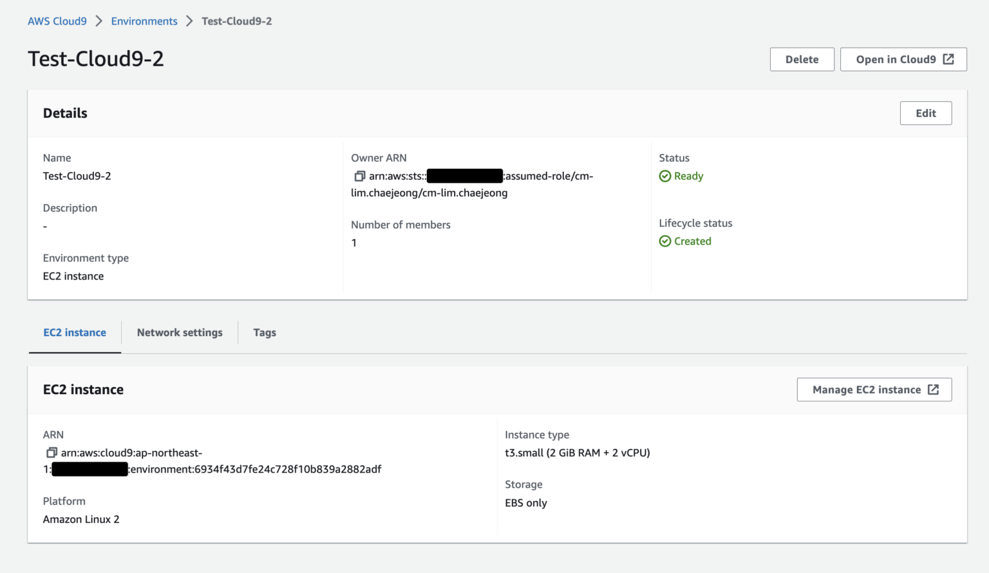Click the chevron after AWS Cloud9 breadcrumb
This screenshot has width=989, height=573.
(x=99, y=21)
